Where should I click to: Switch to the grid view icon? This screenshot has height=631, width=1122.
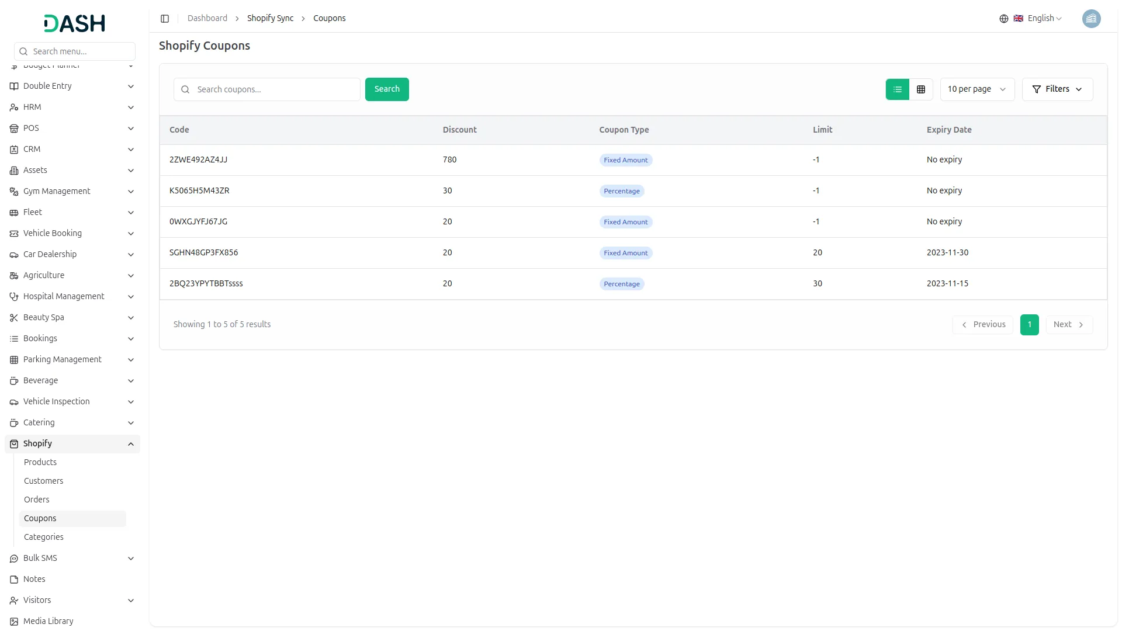[x=920, y=89]
